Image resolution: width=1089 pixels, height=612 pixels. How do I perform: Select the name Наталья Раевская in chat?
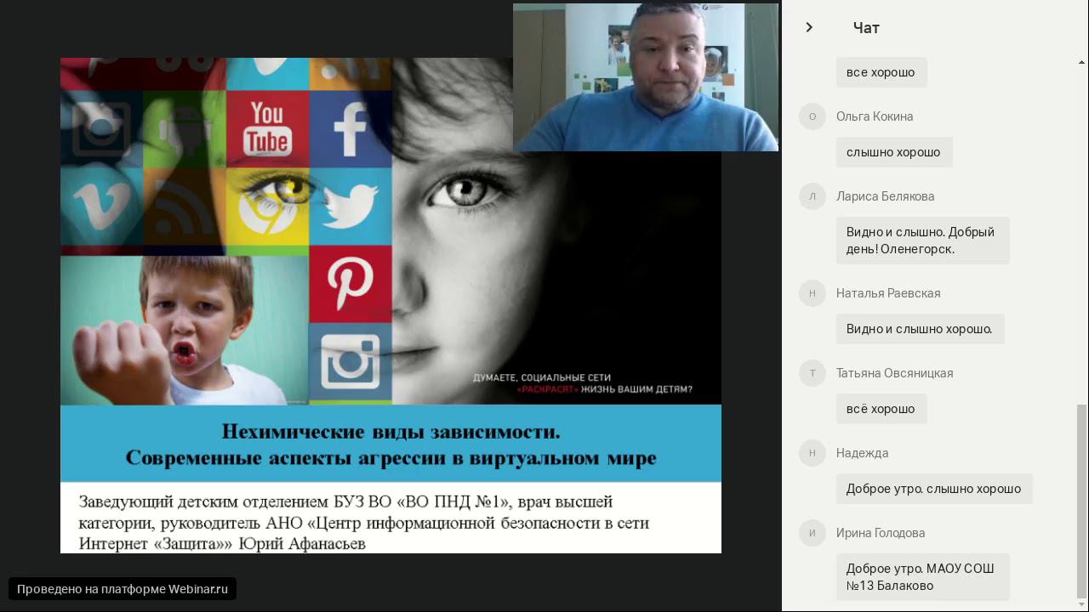(888, 293)
